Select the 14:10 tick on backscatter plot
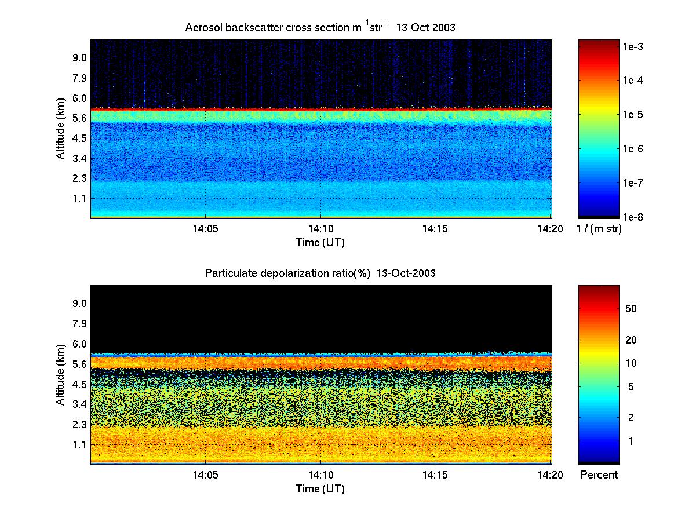 point(320,229)
